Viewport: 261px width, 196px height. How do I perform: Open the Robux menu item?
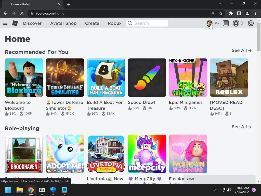point(114,23)
